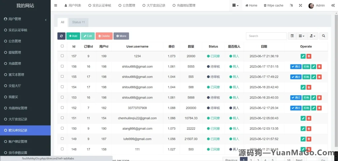This screenshot has height=161, width=338.
Task: Open the 大厅卖出记录 top tab
Action: point(154,5)
